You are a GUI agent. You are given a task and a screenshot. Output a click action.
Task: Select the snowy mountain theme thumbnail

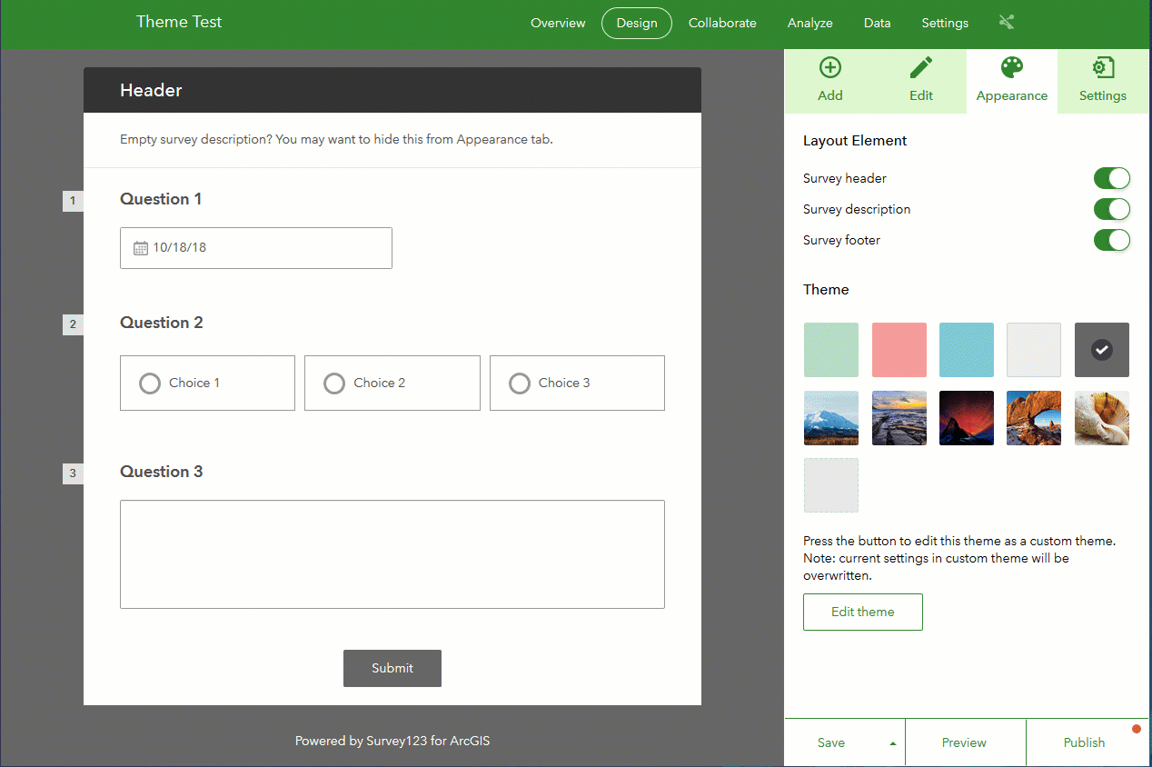831,418
